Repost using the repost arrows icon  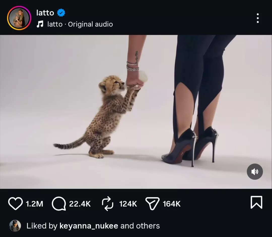click(108, 204)
